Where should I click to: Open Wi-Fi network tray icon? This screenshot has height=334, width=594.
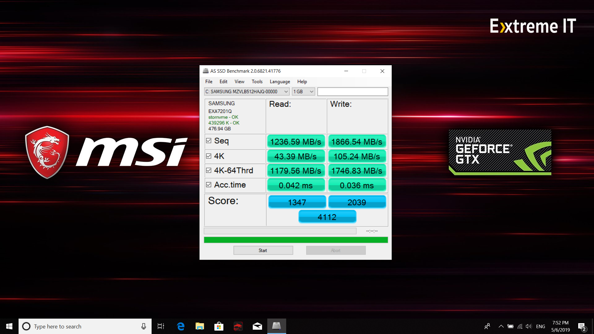click(520, 326)
